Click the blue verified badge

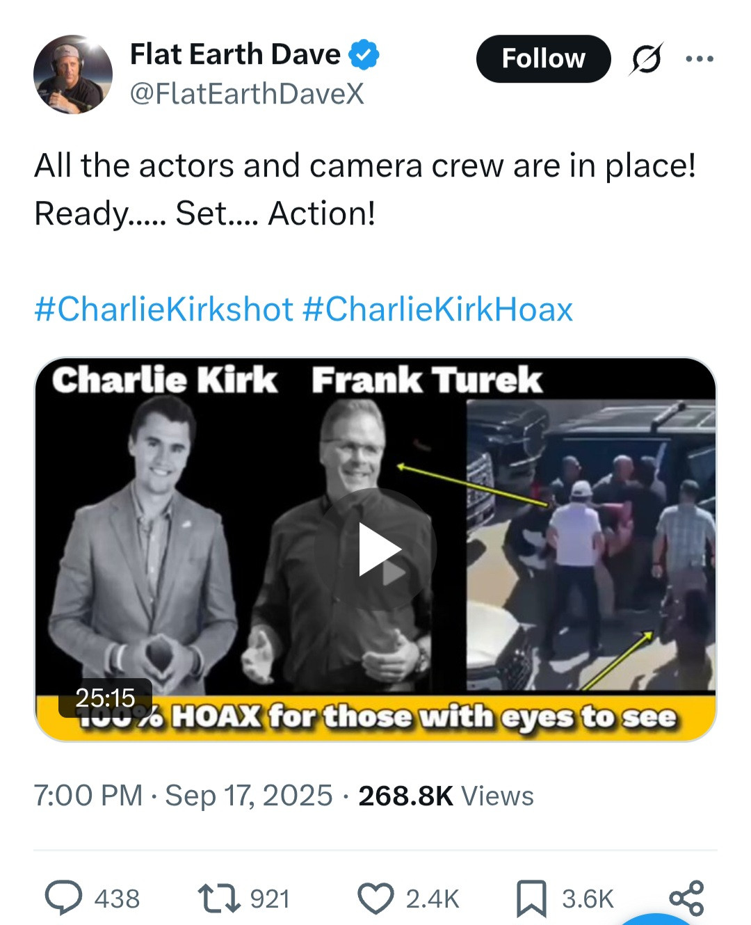(x=364, y=55)
